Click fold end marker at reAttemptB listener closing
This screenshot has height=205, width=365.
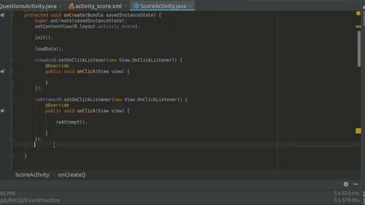11,139
